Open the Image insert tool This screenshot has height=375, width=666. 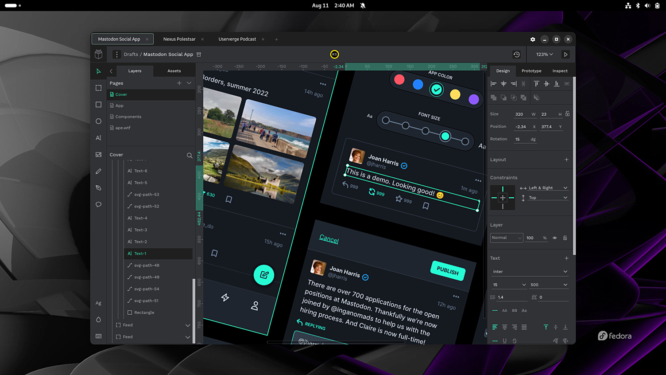coord(98,154)
